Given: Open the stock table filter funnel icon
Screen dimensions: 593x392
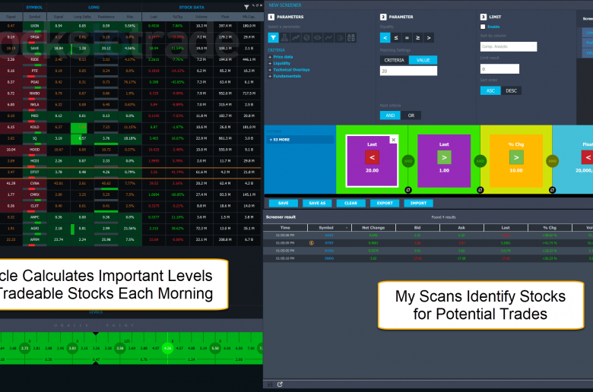Looking at the screenshot, I should click(x=243, y=5).
